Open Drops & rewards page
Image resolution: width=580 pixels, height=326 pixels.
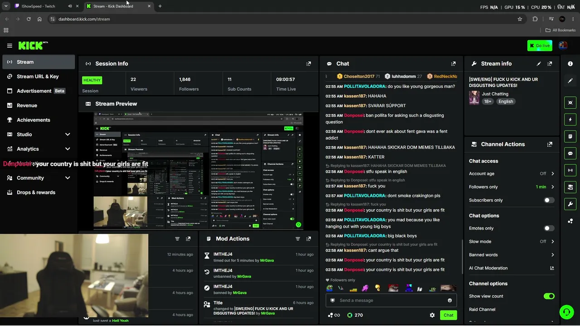point(39,192)
